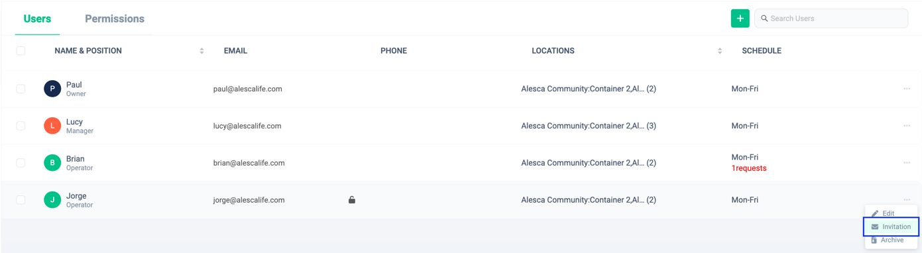Open Jorge's three-dot actions menu
Screen dimensions: 922x253
(907, 200)
